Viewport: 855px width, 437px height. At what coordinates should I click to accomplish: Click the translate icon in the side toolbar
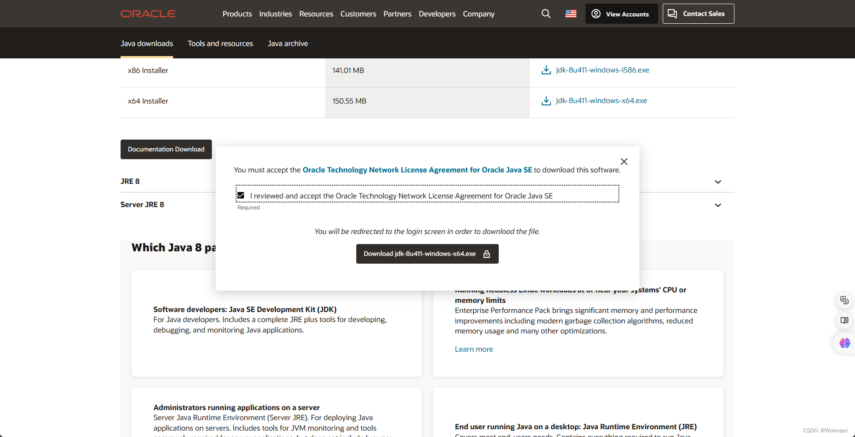click(844, 300)
